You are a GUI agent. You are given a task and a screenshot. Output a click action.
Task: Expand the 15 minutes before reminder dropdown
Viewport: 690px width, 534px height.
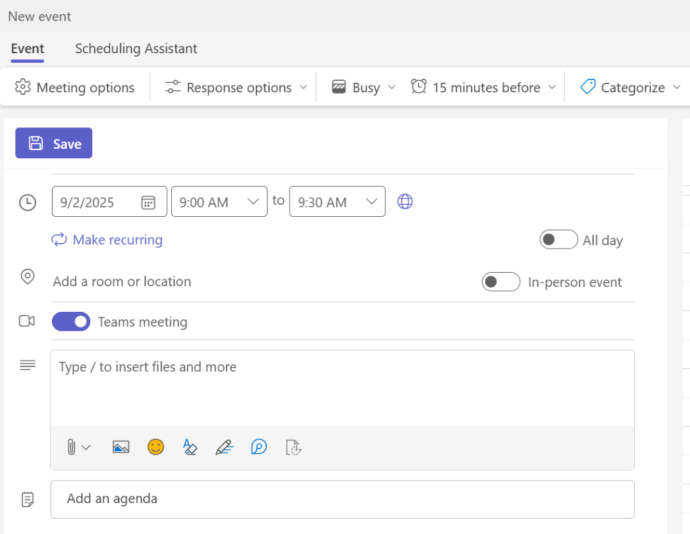pyautogui.click(x=482, y=87)
